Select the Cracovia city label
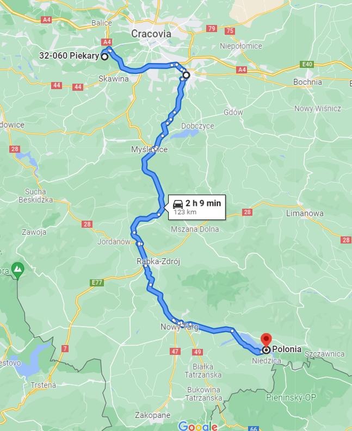This screenshot has width=352, height=431. tap(151, 34)
